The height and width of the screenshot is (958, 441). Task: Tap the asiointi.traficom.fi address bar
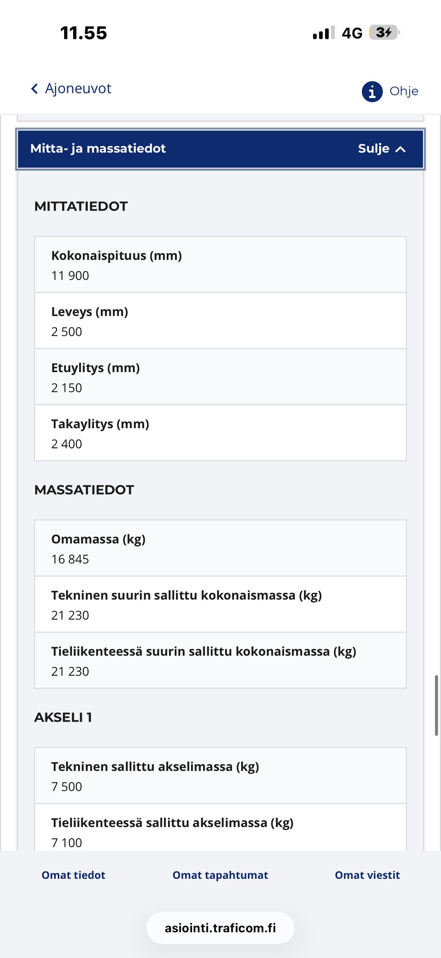pyautogui.click(x=220, y=928)
